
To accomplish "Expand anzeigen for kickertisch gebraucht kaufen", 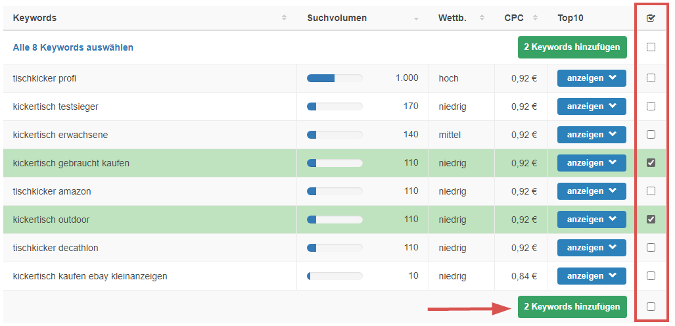I will [x=592, y=163].
